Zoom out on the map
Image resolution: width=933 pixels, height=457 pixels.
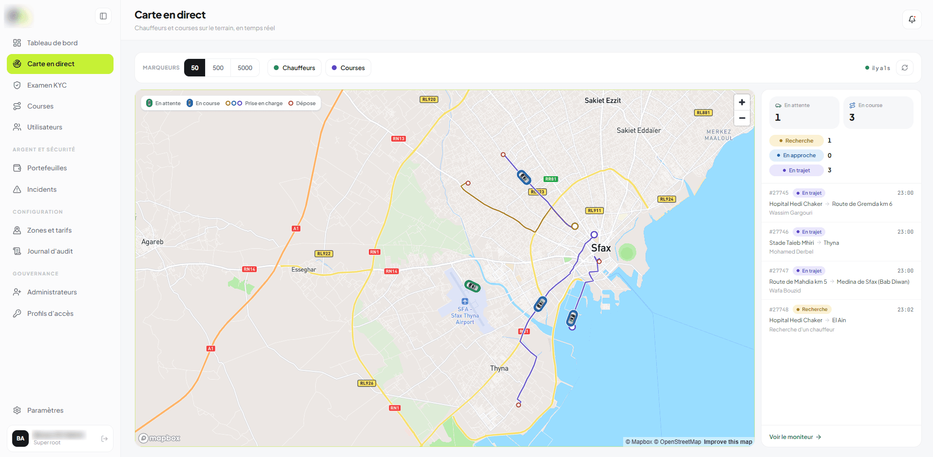(x=742, y=118)
